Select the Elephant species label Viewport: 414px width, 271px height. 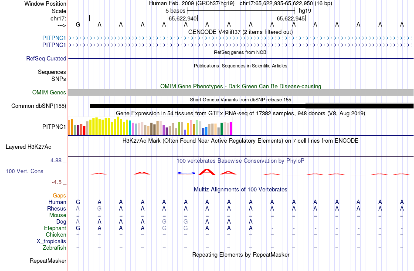55,228
